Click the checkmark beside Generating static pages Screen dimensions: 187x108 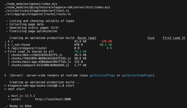pos(7,28)
